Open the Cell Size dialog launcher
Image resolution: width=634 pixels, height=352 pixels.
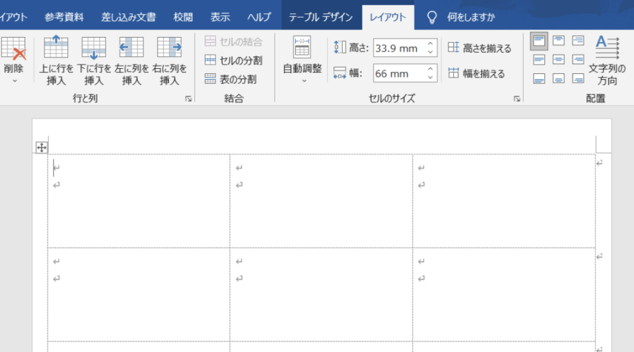click(x=516, y=98)
